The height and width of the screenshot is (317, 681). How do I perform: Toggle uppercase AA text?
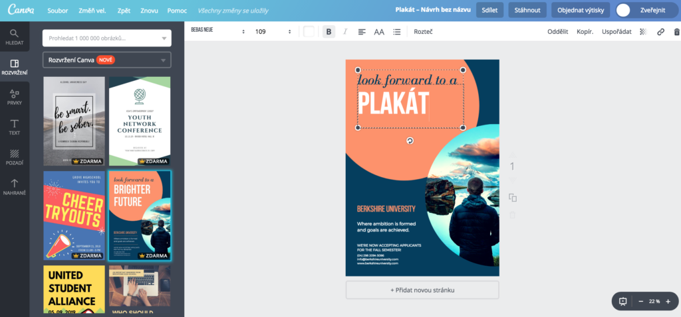coord(379,32)
